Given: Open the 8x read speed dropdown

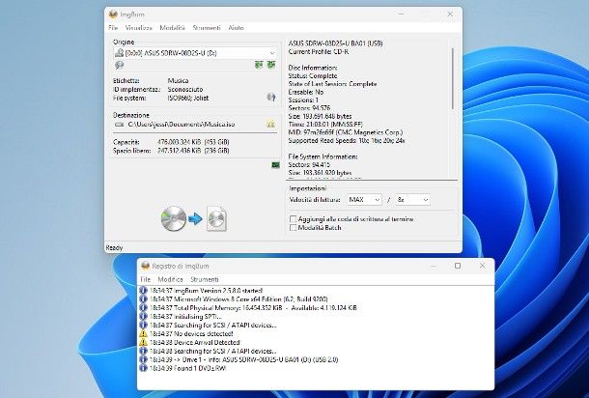Looking at the screenshot, I should click(x=425, y=200).
